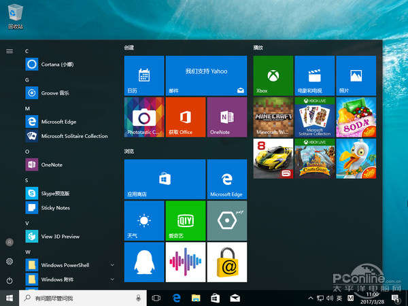Image resolution: width=408 pixels, height=306 pixels.
Task: Toggle the volume speaker tray icon
Action: (330, 298)
